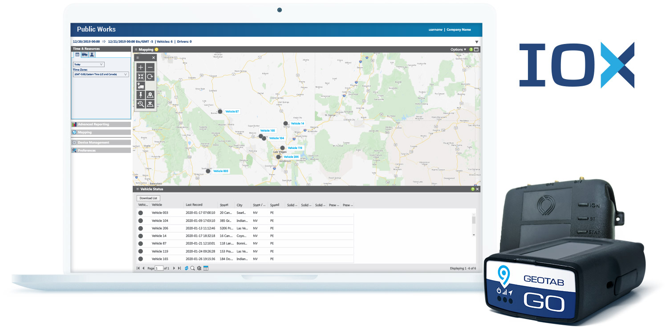Select the Vehicle 003 row in table
The image size is (666, 328).
pos(245,213)
